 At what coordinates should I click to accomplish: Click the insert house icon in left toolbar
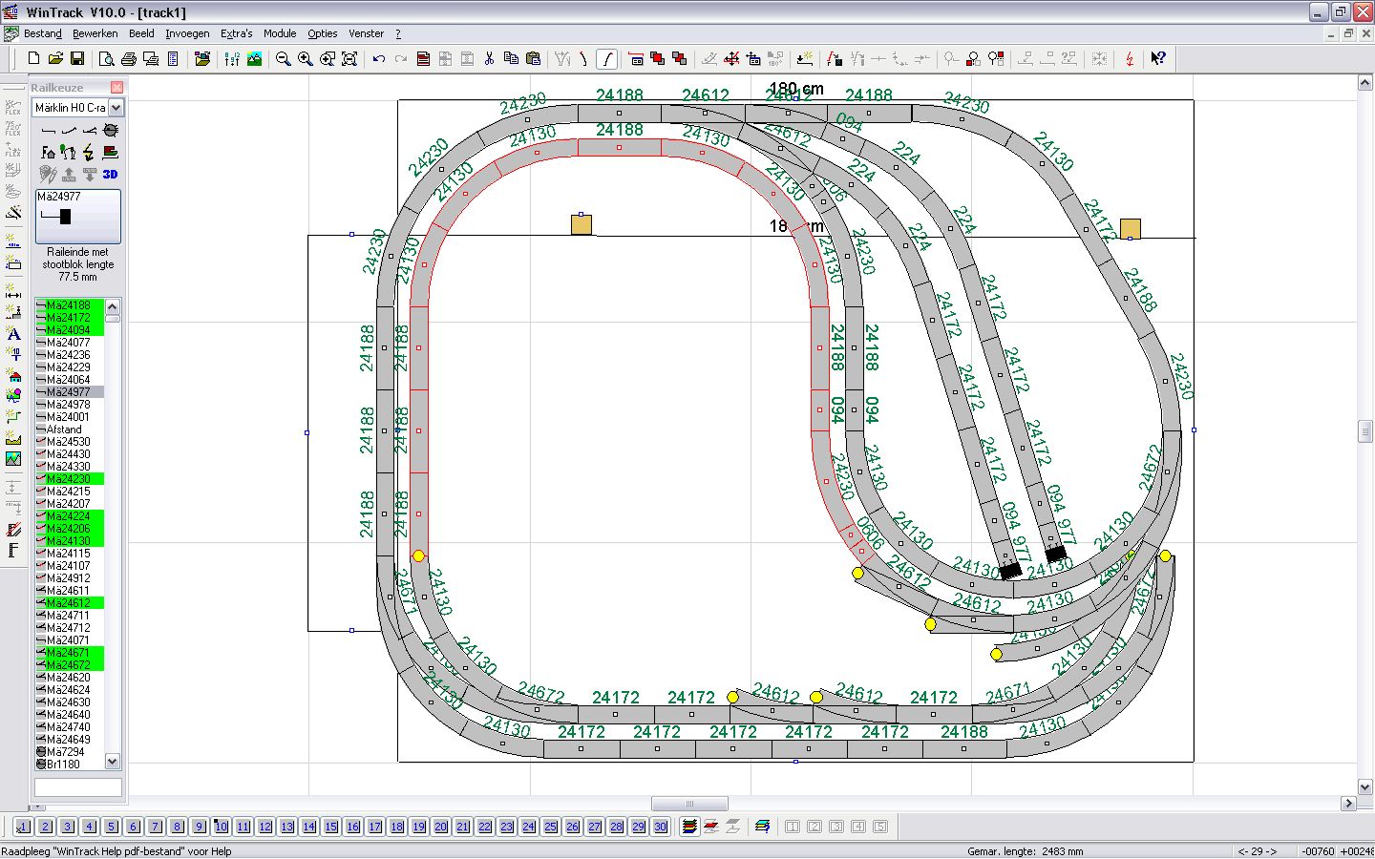13,376
